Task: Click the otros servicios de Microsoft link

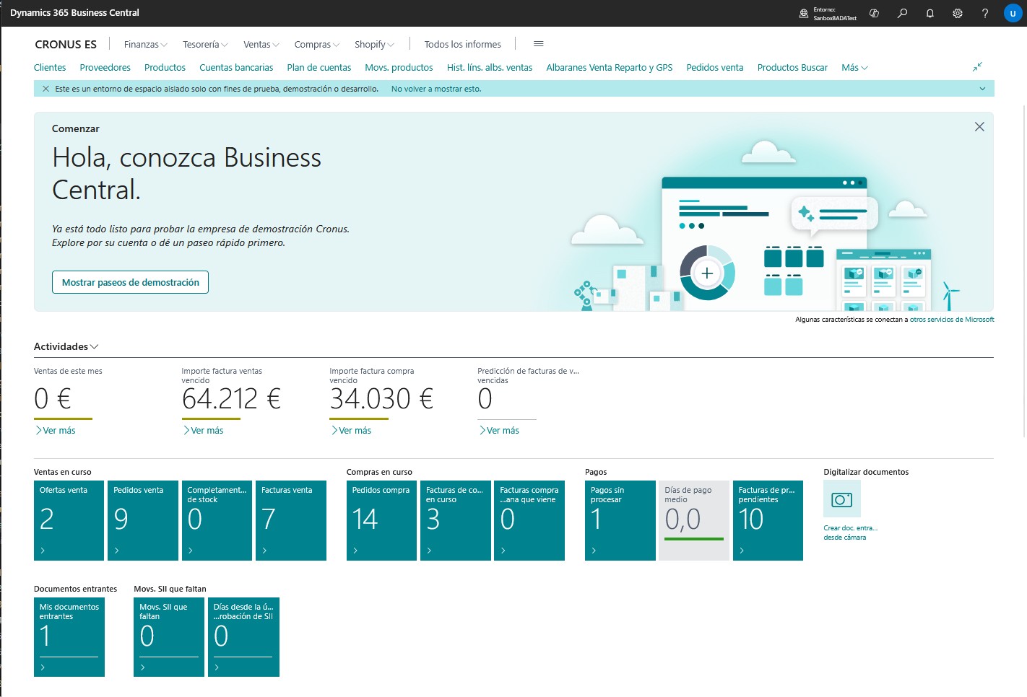Action: pyautogui.click(x=951, y=320)
